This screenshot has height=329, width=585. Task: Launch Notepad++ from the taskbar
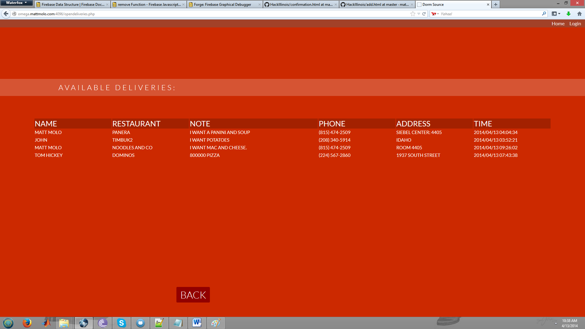159,323
